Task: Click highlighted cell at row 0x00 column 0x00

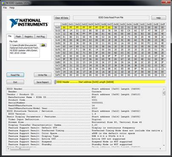Action: click(64, 28)
